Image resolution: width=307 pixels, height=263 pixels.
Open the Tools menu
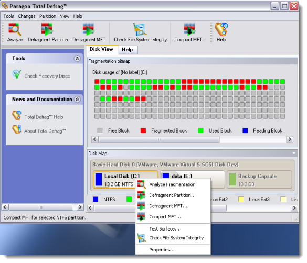pyautogui.click(x=8, y=16)
